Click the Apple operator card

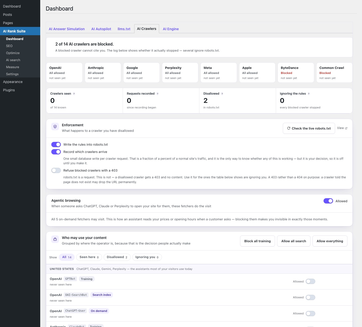(257, 72)
